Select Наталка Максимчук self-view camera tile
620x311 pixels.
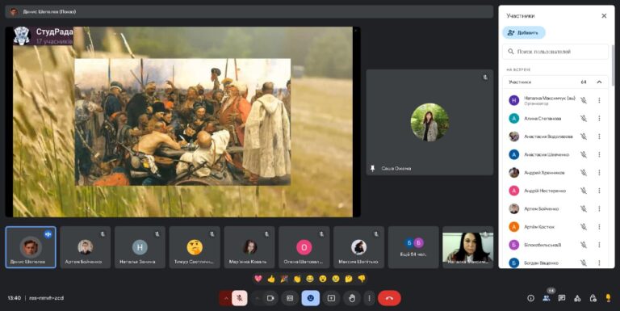point(467,247)
